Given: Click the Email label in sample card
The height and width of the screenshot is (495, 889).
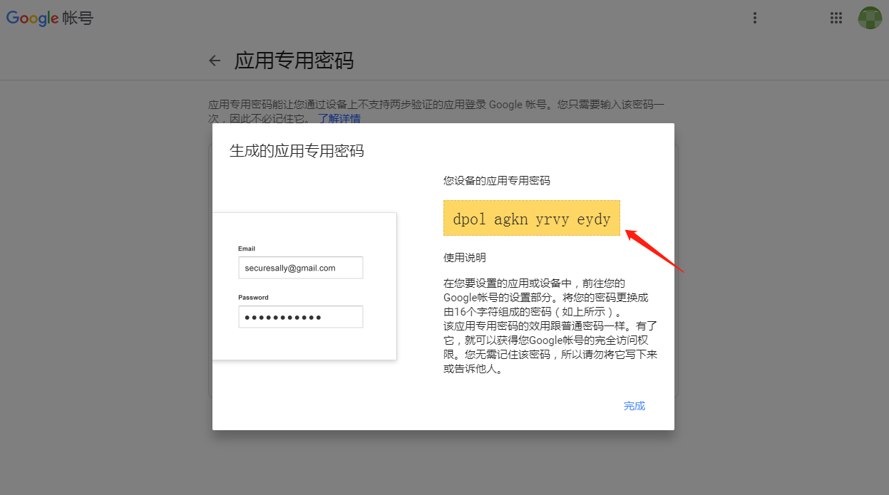Looking at the screenshot, I should tap(247, 249).
